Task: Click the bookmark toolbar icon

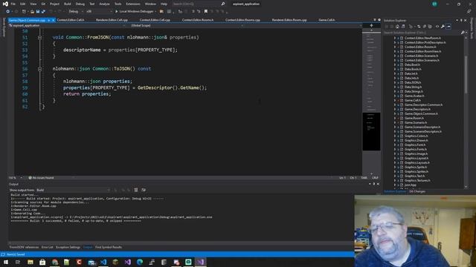Action: 206,11
